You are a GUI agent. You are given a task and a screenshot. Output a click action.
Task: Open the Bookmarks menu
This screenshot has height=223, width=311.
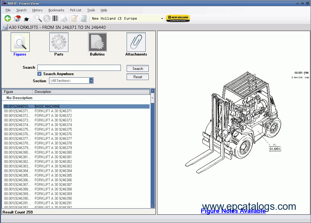tap(56, 10)
